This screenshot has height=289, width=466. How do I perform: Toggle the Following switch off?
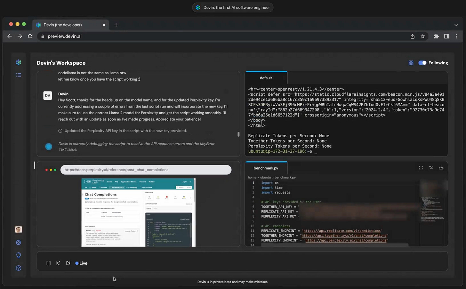click(x=422, y=63)
